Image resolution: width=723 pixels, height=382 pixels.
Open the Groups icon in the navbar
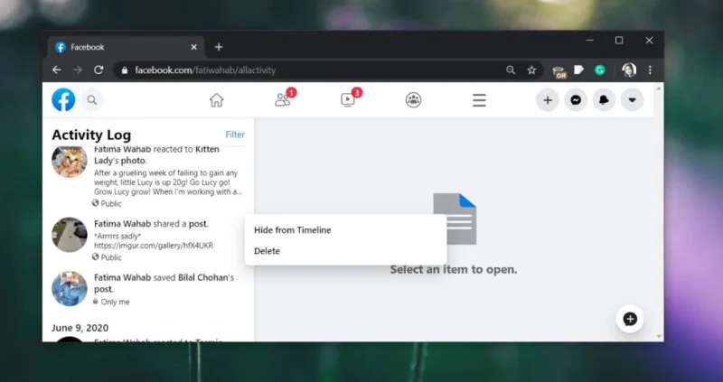pyautogui.click(x=414, y=100)
